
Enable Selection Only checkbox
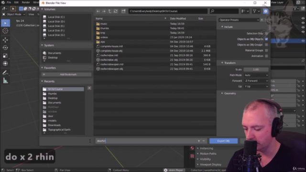pos(266,33)
